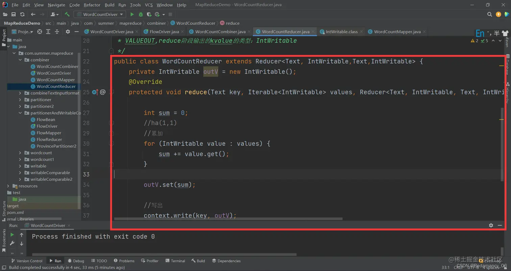511x271 pixels.
Task: Expand the partitioner2 package in tree
Action: [21, 106]
